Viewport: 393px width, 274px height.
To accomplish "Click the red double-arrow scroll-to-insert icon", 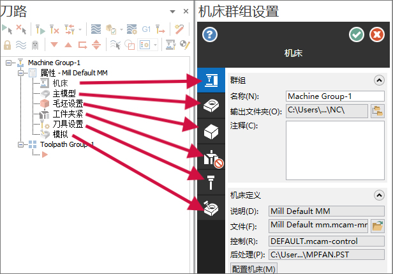I will click(96, 45).
